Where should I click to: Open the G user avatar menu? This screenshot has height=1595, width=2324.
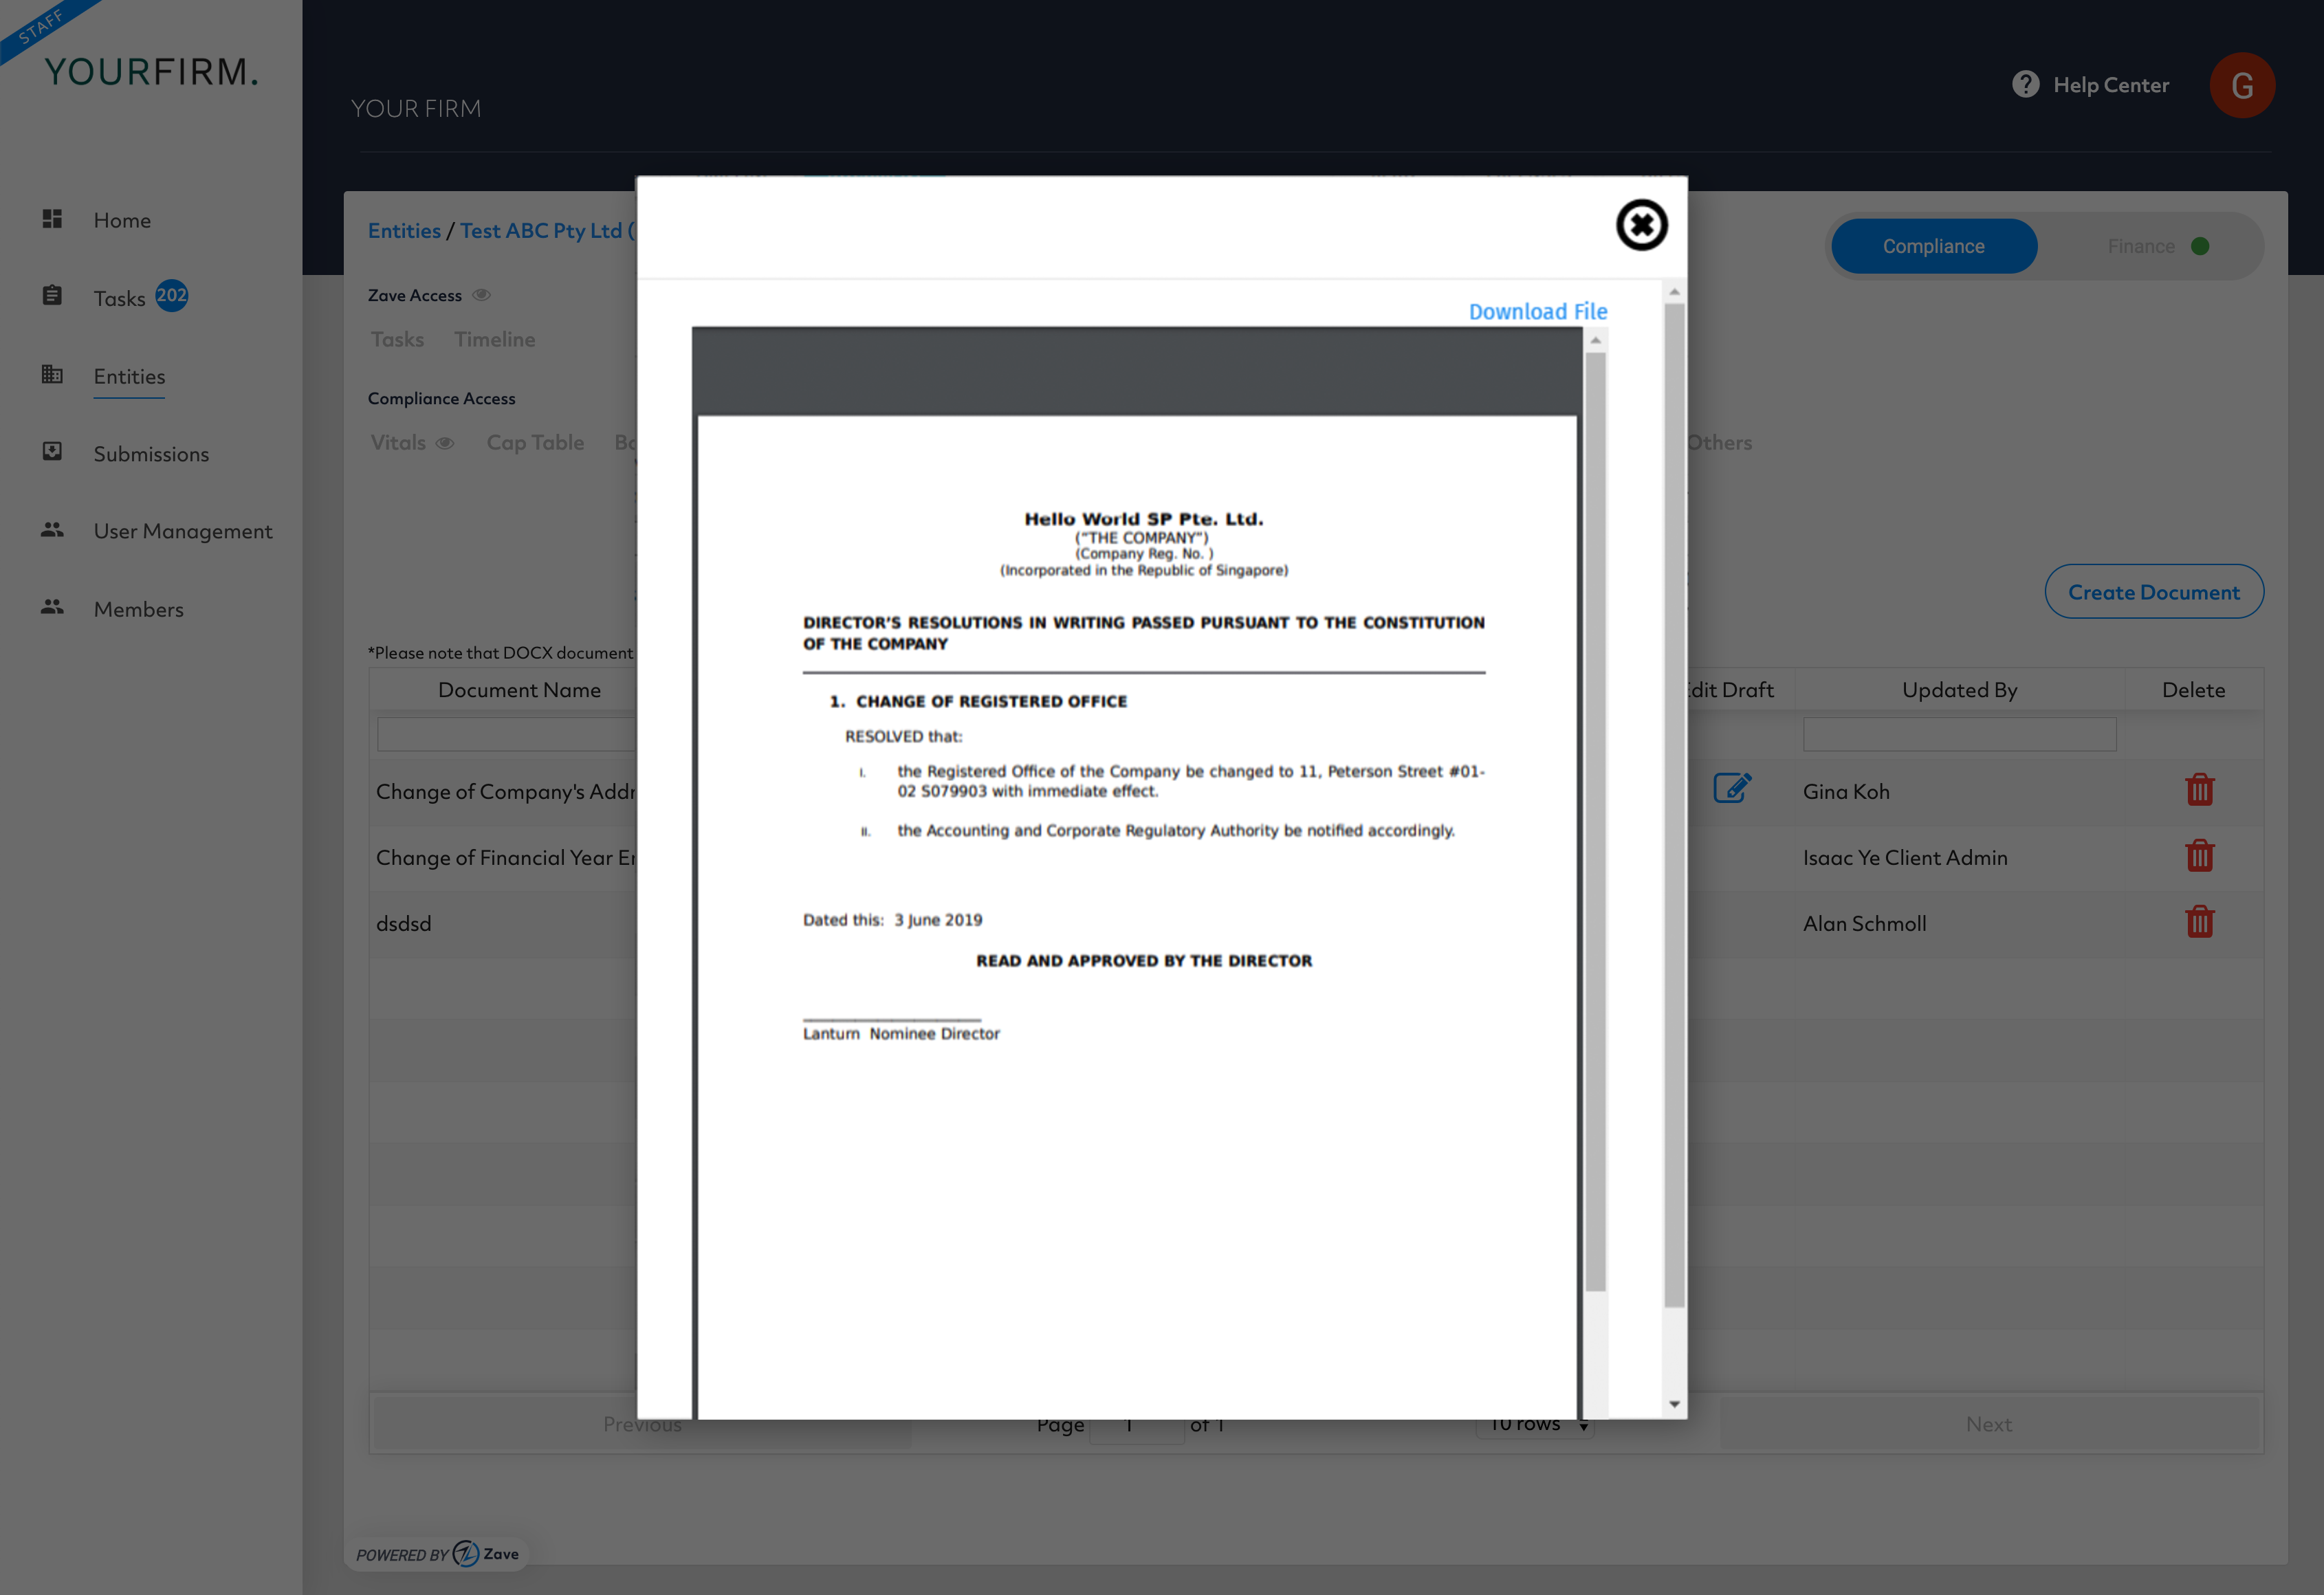2241,85
